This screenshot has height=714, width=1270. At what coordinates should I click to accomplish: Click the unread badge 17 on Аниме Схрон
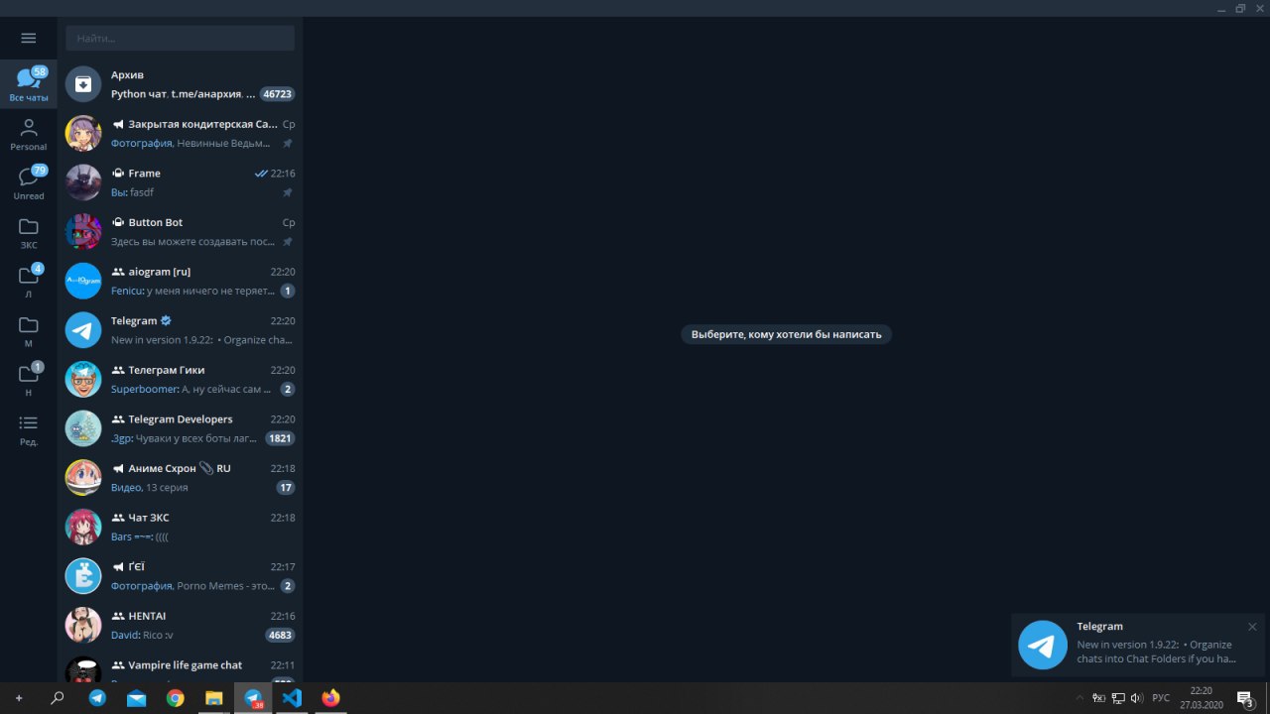(x=286, y=488)
